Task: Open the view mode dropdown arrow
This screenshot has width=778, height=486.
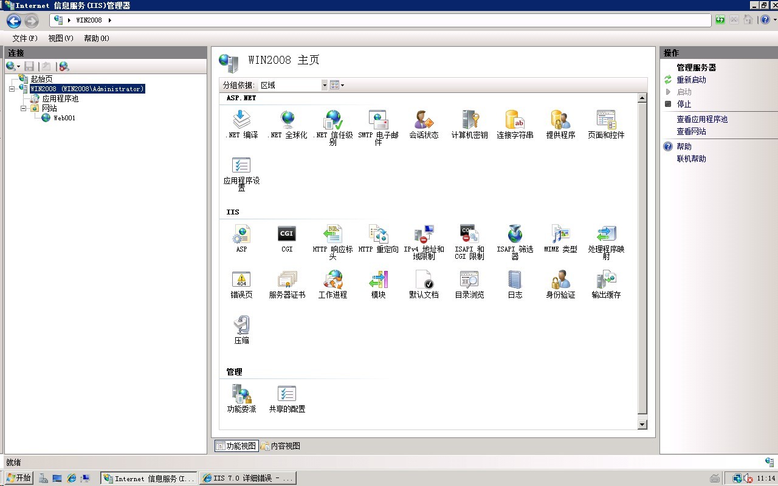Action: (x=343, y=86)
